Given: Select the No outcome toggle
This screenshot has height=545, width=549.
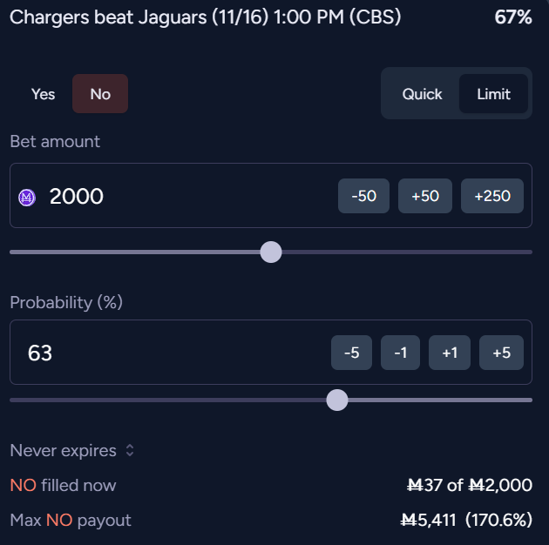Looking at the screenshot, I should 100,94.
